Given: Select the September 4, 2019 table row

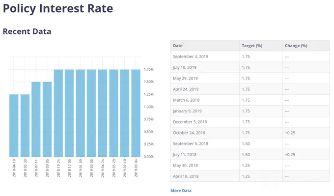Looking at the screenshot, I should (x=250, y=56).
